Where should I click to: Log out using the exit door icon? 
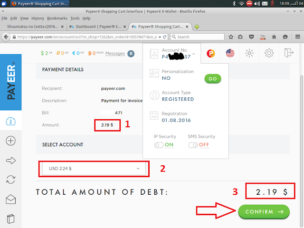pos(289,53)
